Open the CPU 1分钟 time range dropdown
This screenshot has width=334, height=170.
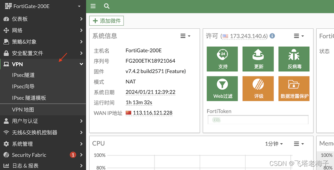(274, 144)
